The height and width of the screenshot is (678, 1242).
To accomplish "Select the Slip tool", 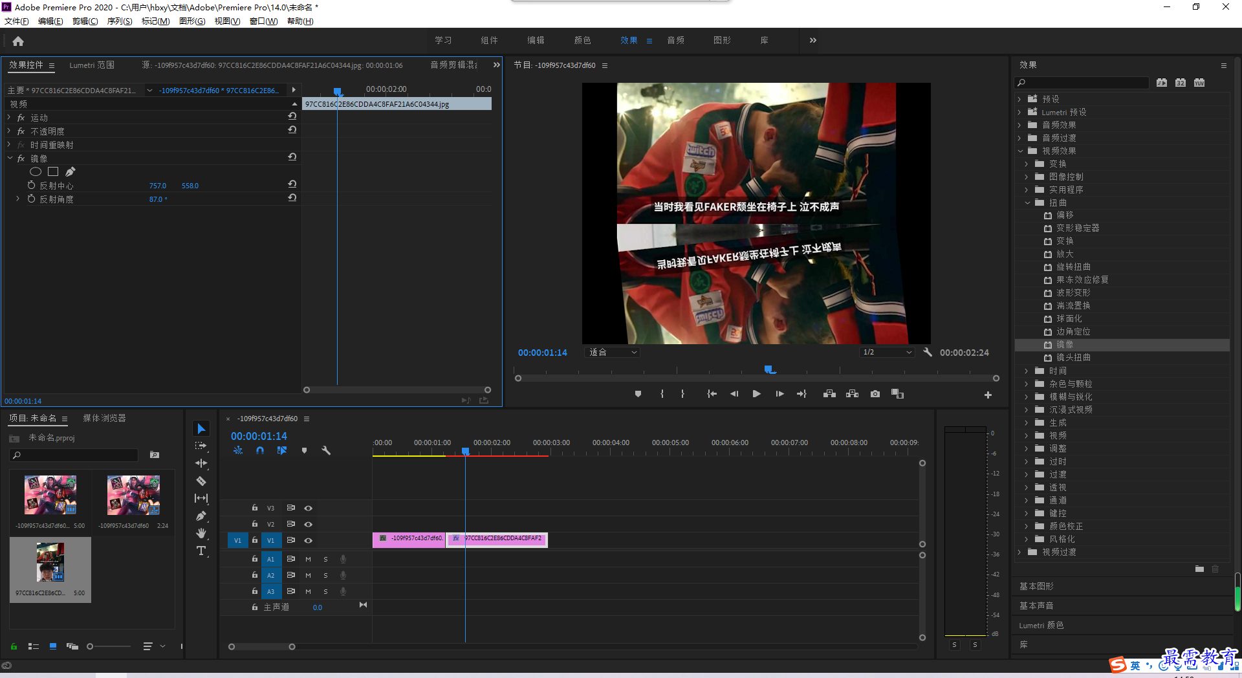I will click(x=201, y=498).
